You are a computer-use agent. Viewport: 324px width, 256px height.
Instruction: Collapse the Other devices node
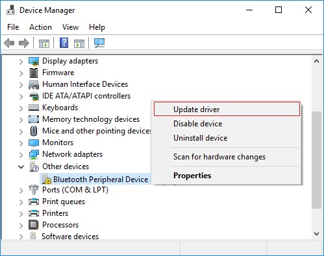21,167
